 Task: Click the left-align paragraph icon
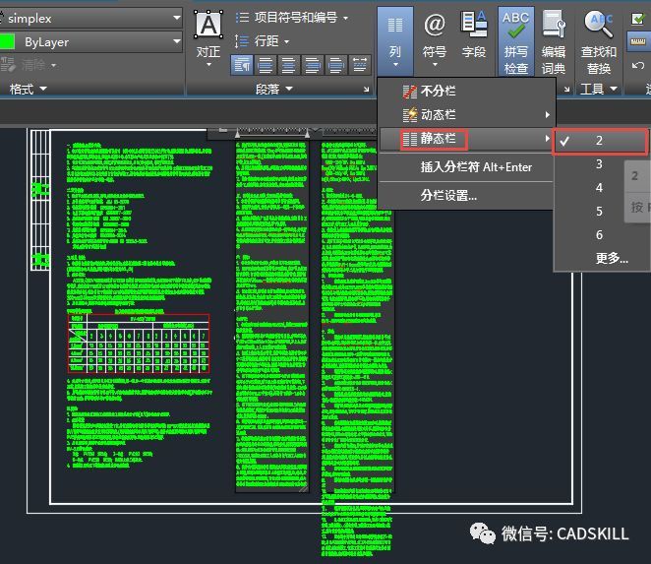(x=241, y=65)
